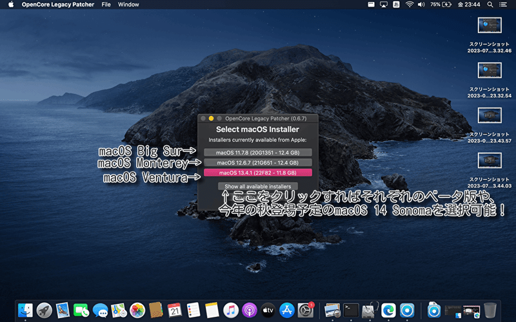Open Preview from the Dock

pos(332,310)
